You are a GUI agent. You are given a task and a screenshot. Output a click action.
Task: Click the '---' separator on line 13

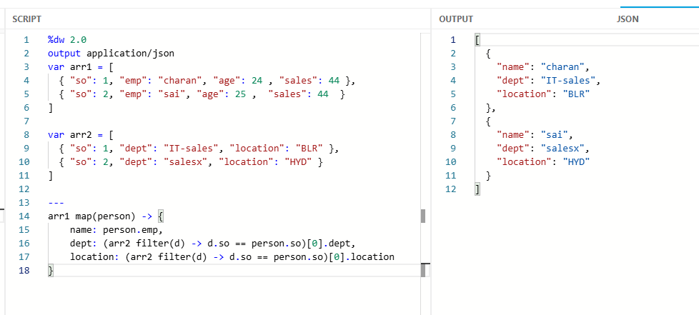pyautogui.click(x=56, y=203)
